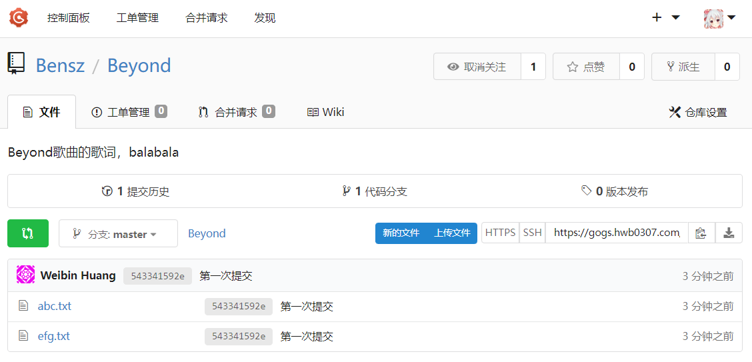Click the abc.txt file icon

[x=23, y=306]
